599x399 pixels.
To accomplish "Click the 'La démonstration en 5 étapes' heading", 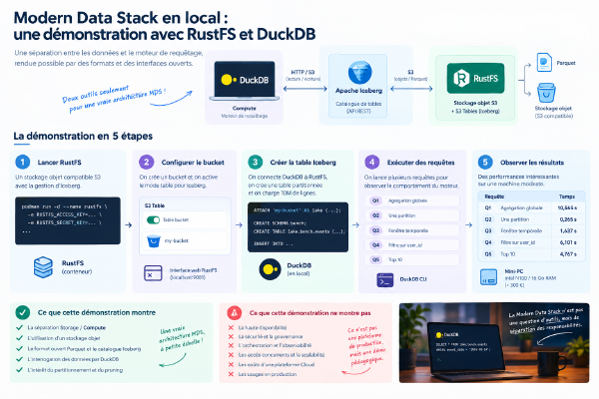I will (x=83, y=136).
